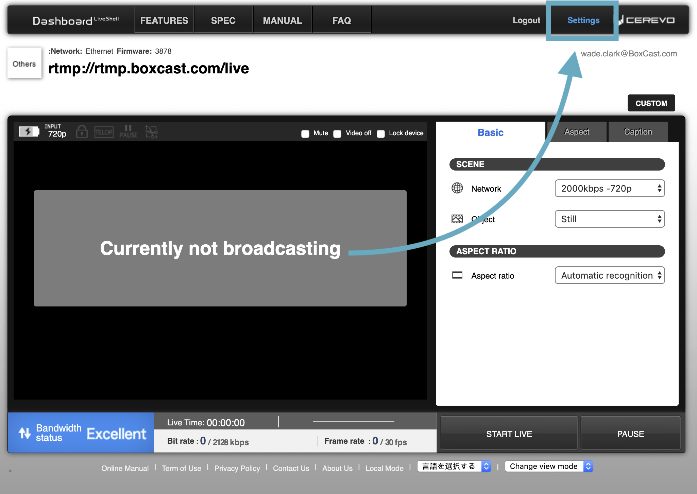This screenshot has height=494, width=697.
Task: Click the crop tool icon
Action: (151, 132)
